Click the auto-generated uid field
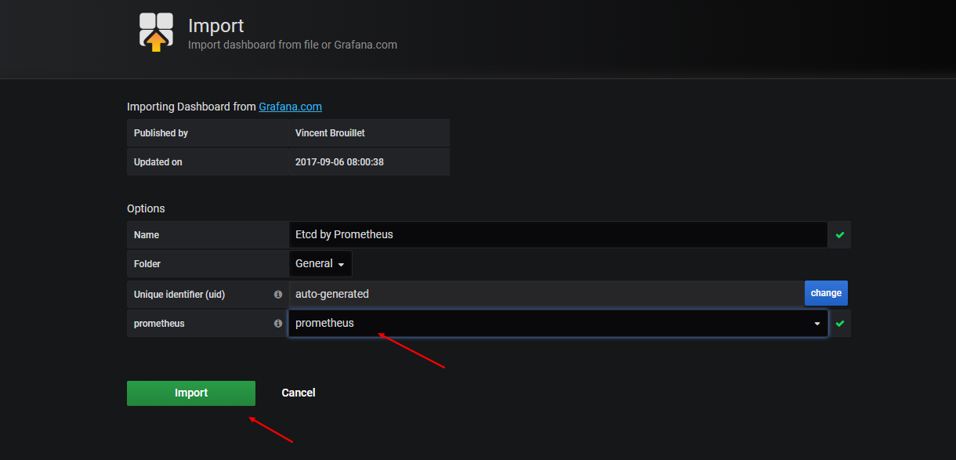 tap(546, 294)
